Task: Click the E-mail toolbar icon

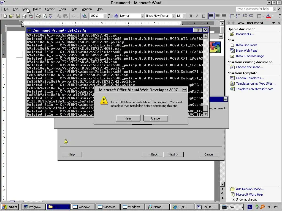Action: tap(24, 16)
